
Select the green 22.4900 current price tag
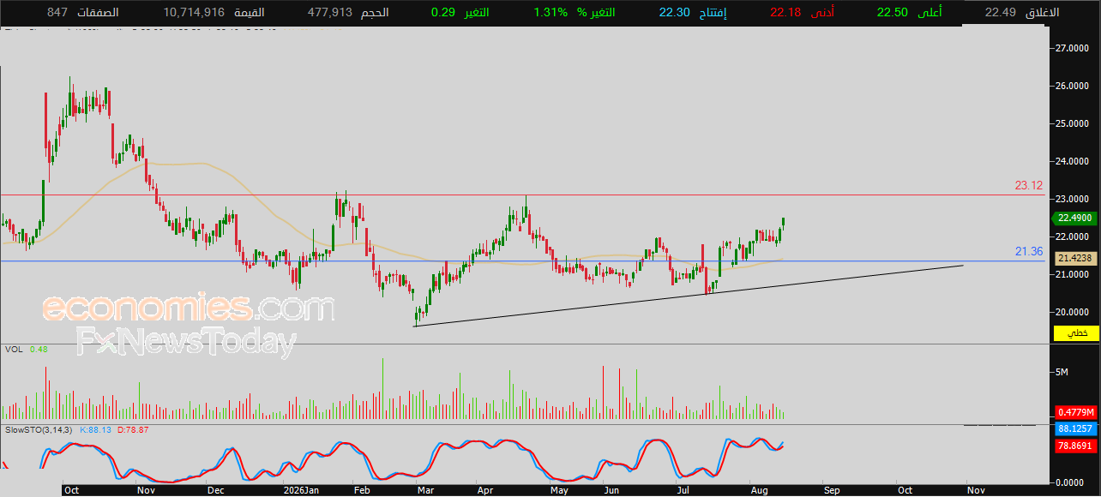(x=1074, y=219)
